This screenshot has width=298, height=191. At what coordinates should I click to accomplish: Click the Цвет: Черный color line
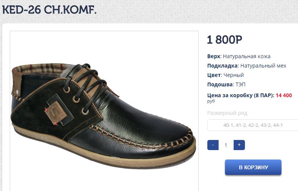pos(226,75)
